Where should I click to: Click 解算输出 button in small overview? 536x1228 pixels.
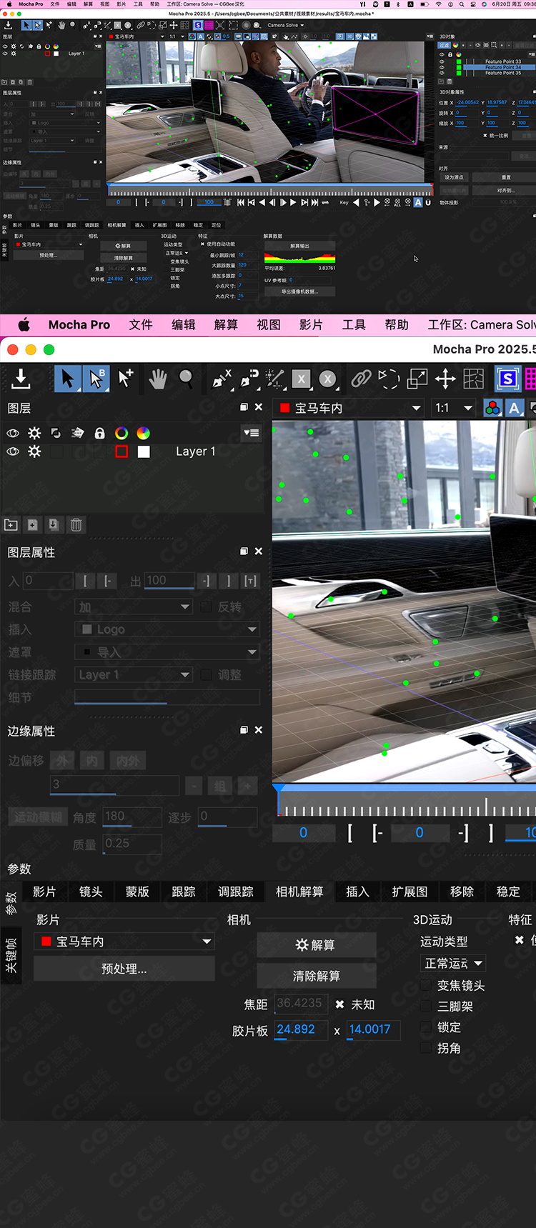pyautogui.click(x=299, y=246)
